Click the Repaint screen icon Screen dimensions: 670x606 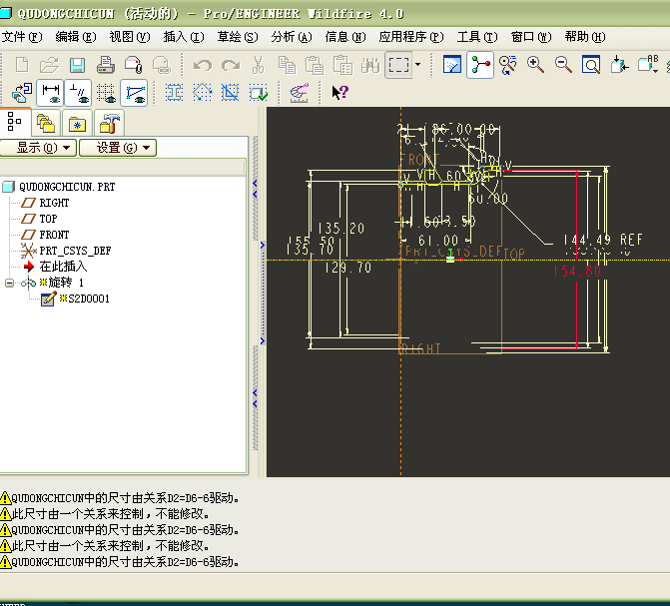click(x=452, y=65)
